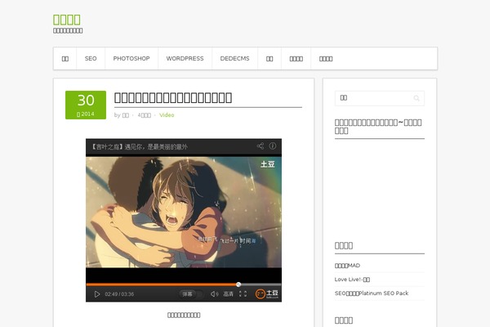The image size is (490, 327).
Task: Click the magnifier search icon
Action: pyautogui.click(x=416, y=98)
